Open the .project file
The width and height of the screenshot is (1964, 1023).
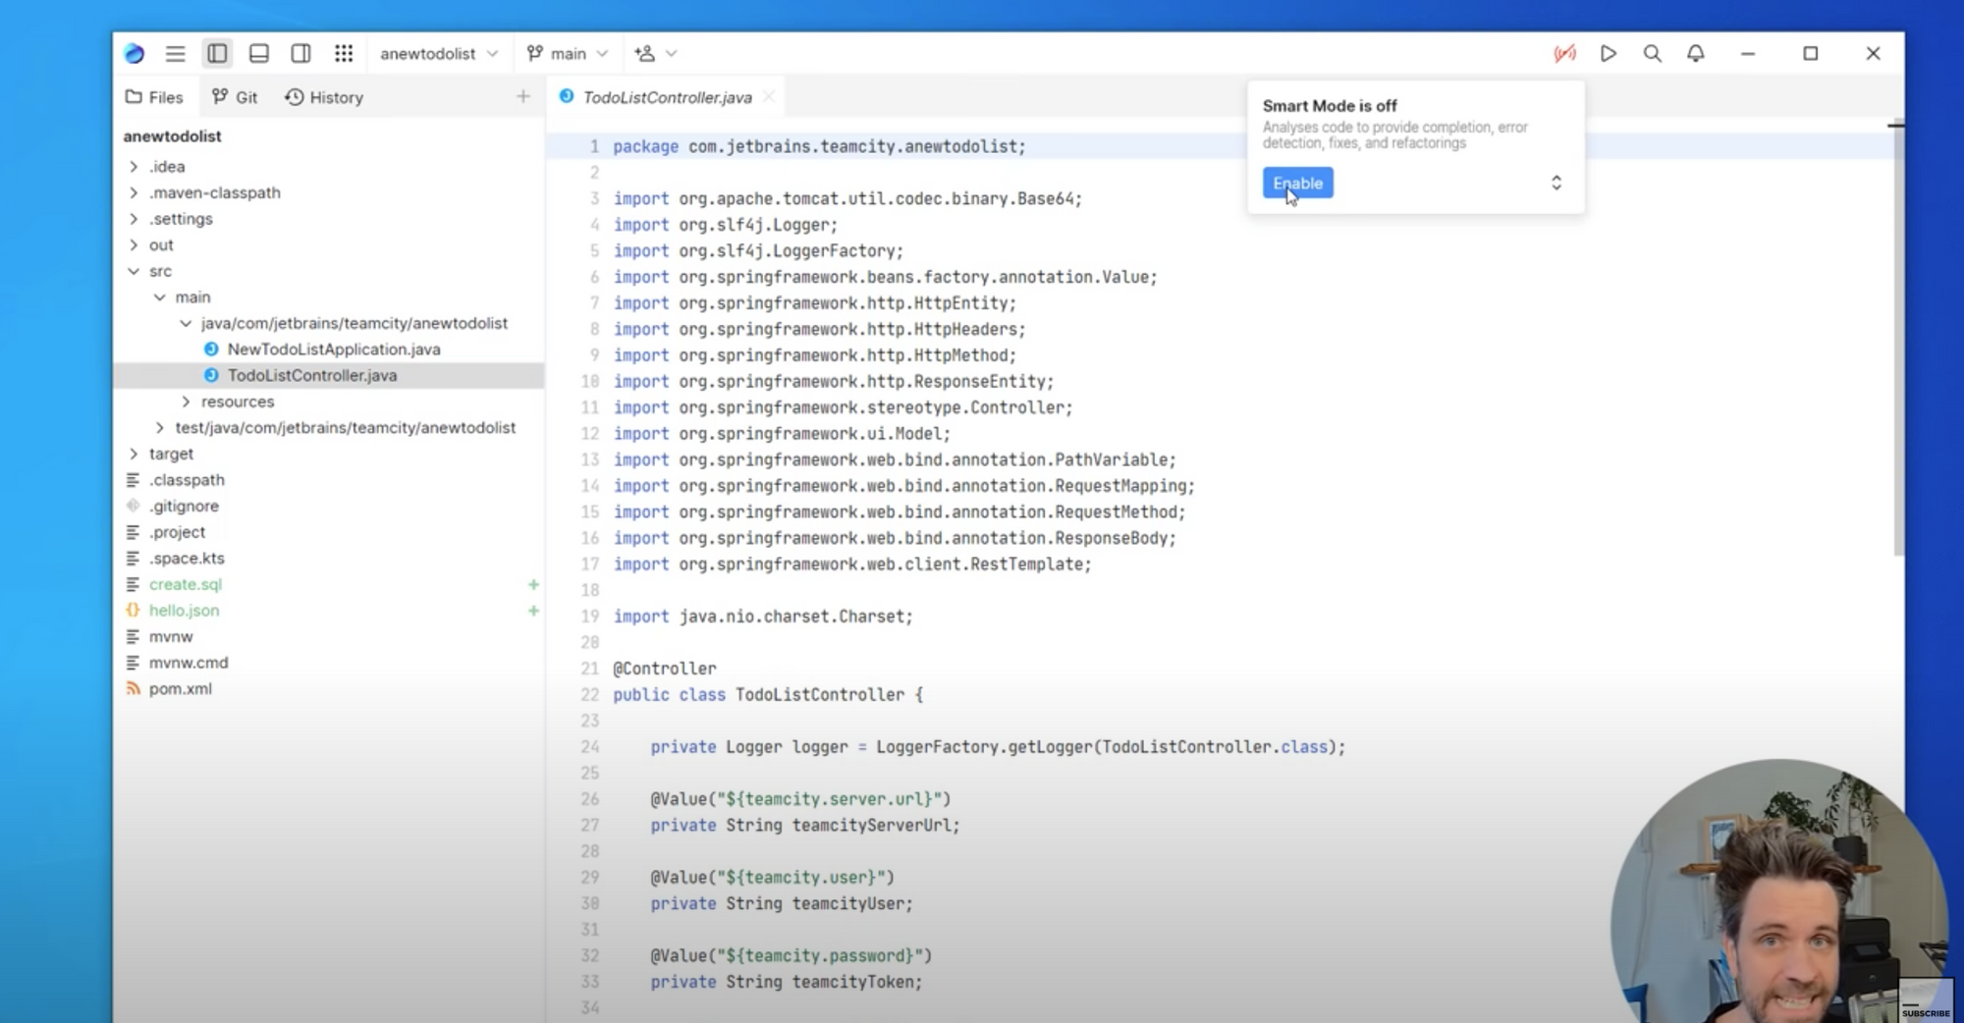[x=177, y=532]
